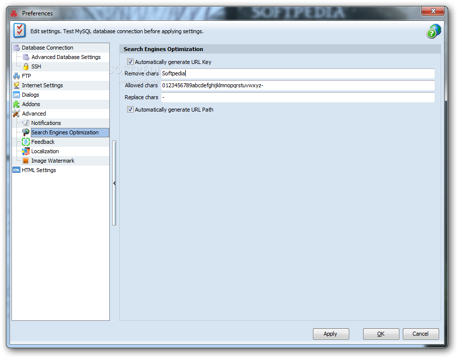The image size is (458, 358).
Task: Select Search Engines Optimization entry
Action: pos(70,133)
